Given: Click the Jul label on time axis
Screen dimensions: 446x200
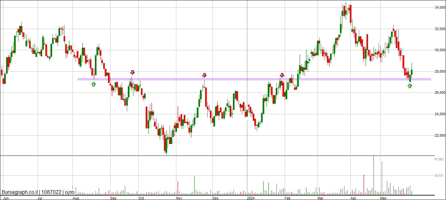Looking at the screenshot, I should coord(40,198).
